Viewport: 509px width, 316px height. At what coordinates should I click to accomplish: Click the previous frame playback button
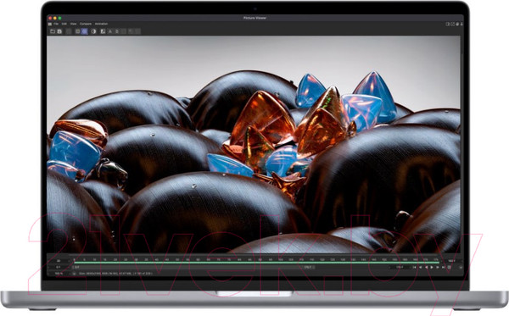click(421, 268)
